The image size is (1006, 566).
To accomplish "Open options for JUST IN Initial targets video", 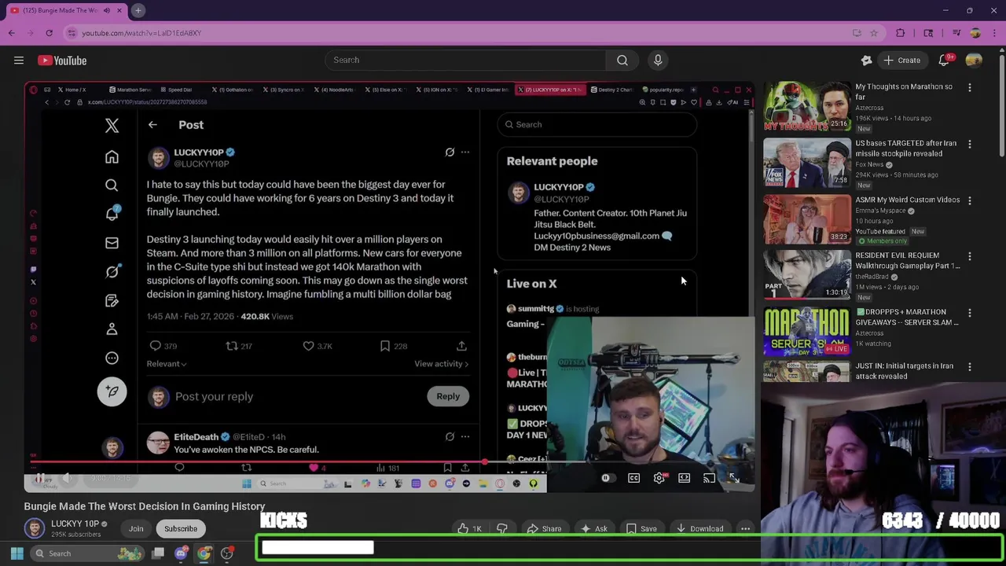I will (x=969, y=367).
